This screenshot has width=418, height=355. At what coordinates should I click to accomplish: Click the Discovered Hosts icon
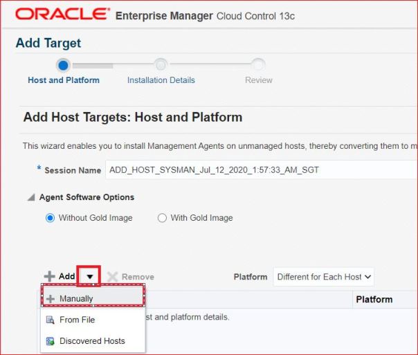pyautogui.click(x=50, y=341)
